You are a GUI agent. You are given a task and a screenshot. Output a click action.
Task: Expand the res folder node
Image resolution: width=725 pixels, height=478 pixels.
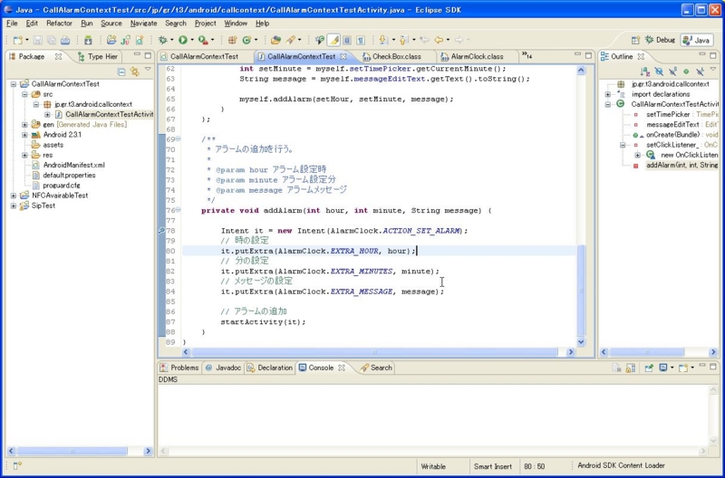25,155
